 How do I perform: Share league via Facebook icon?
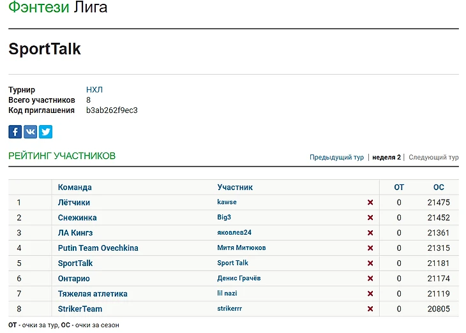(15, 132)
